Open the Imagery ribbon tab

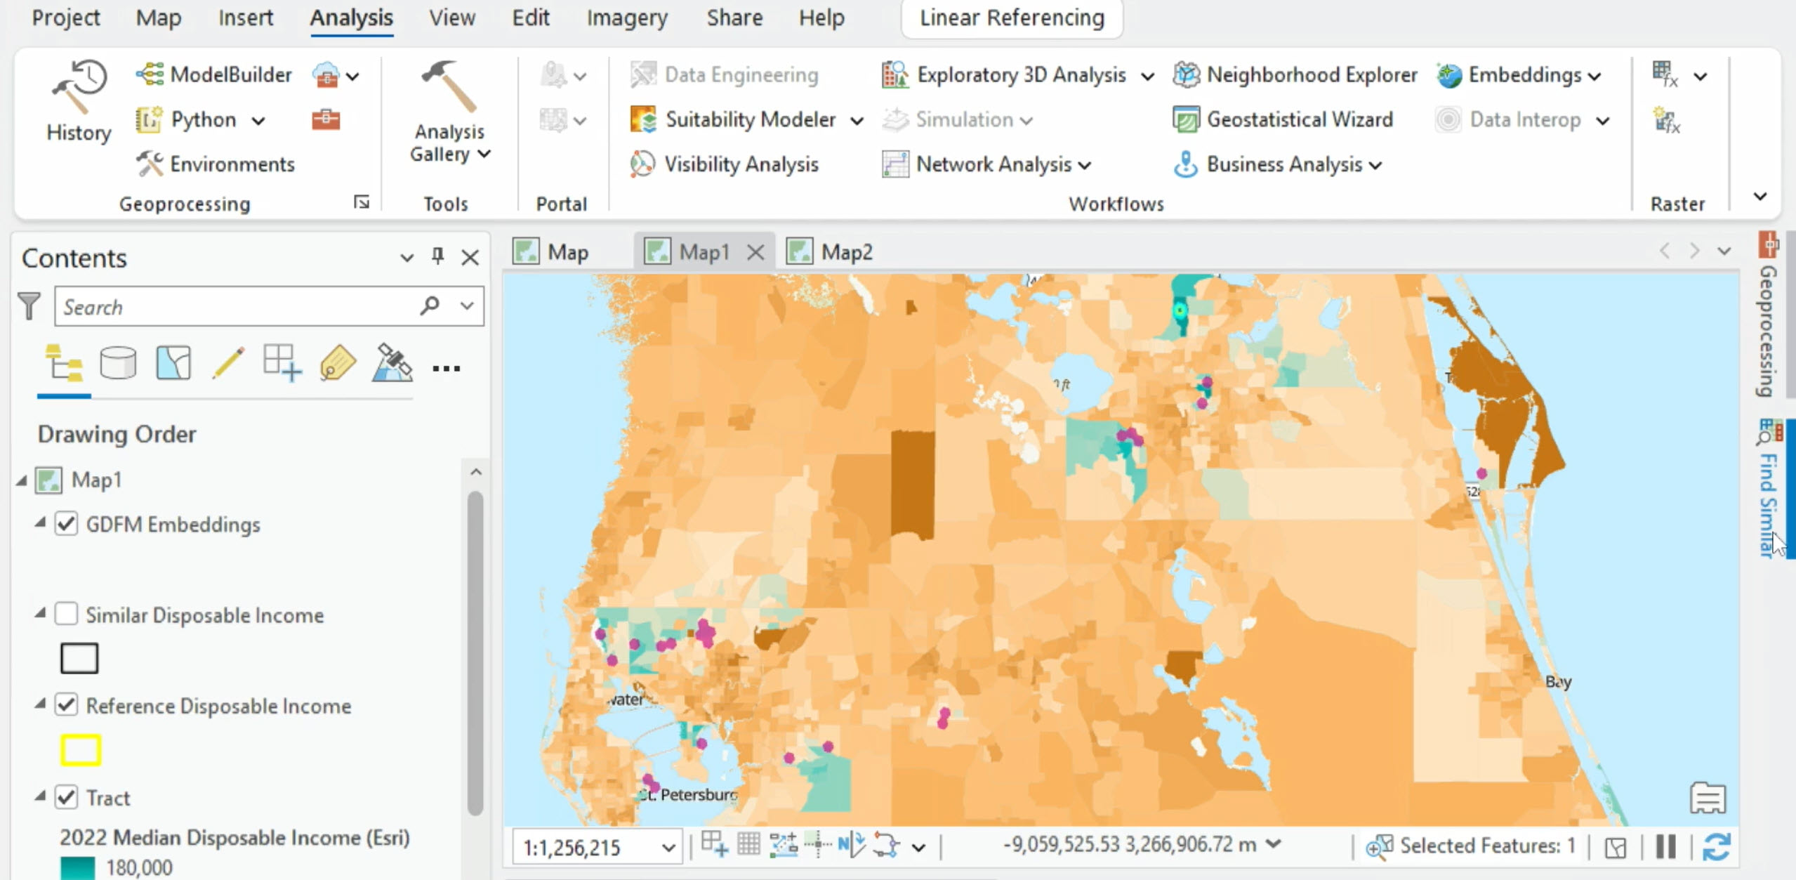pos(627,18)
